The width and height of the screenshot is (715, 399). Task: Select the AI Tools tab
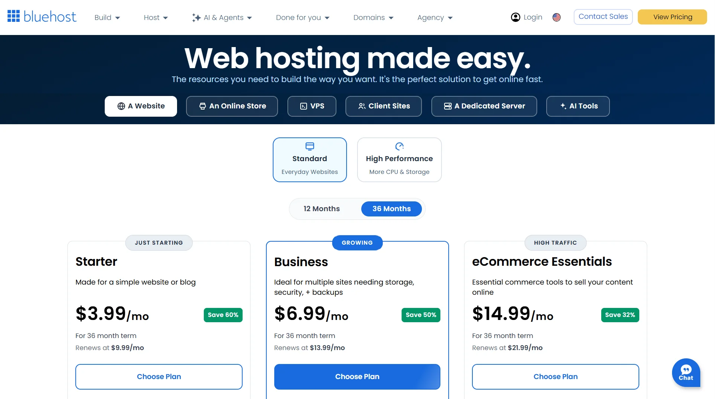tap(578, 106)
